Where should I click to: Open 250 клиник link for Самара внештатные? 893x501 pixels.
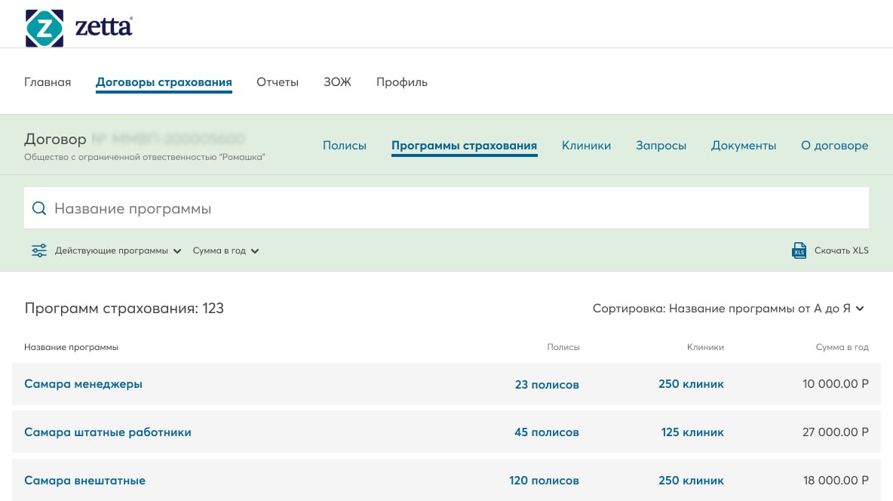pos(690,481)
